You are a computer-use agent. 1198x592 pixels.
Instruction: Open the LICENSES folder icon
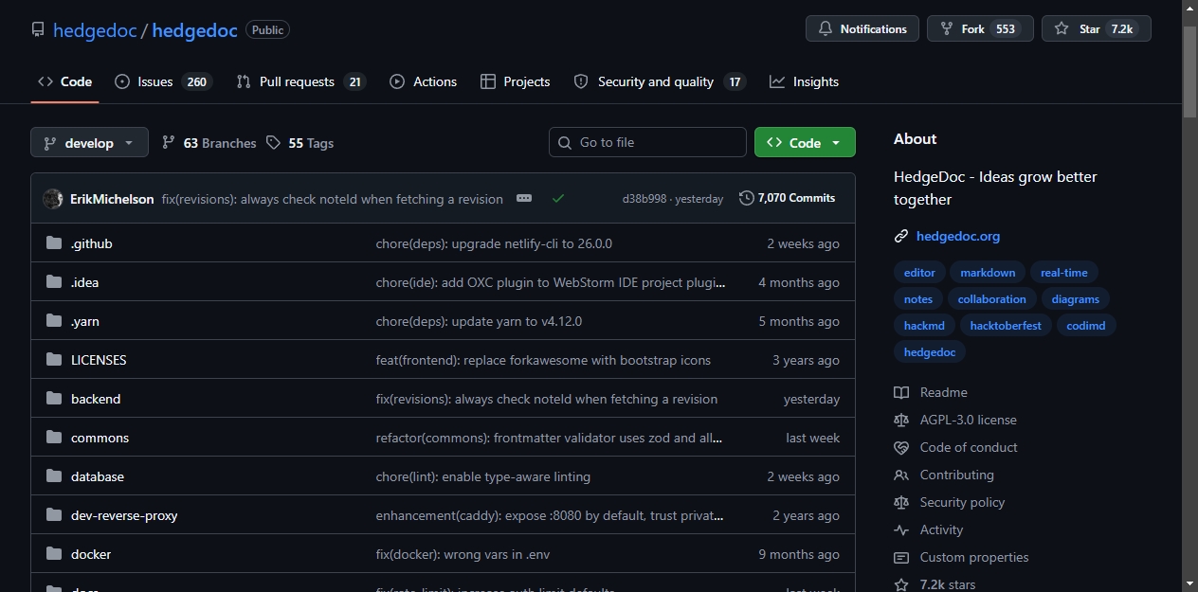click(54, 360)
